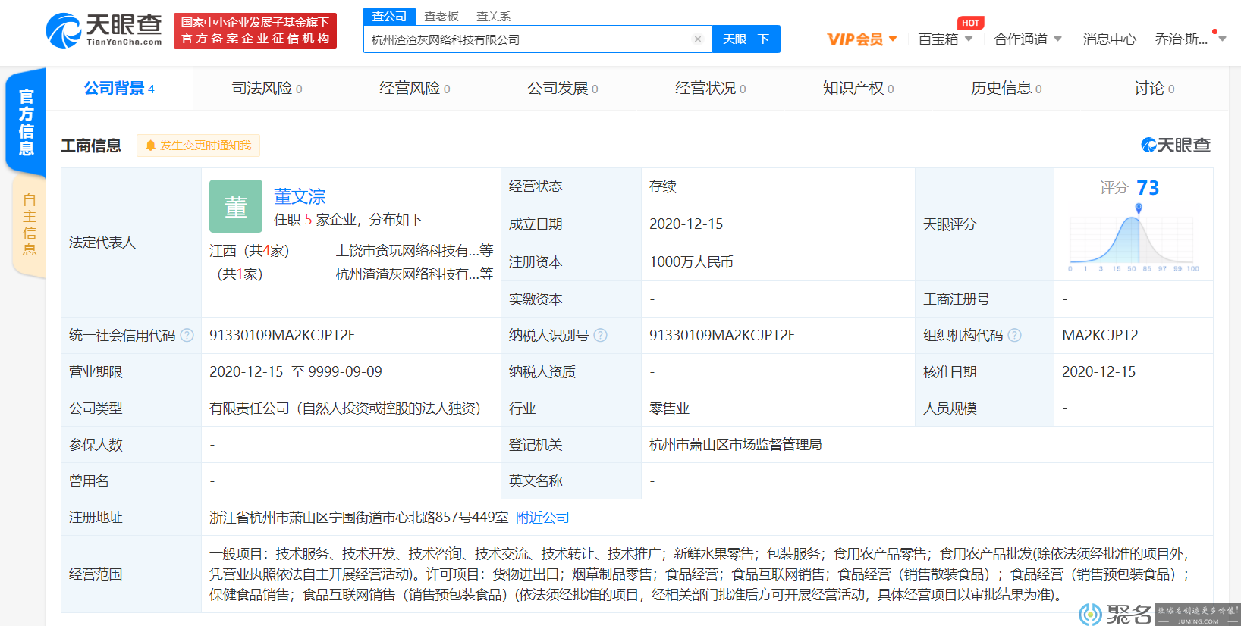Screen dimensions: 1241x626
Task: Select the 知识产权 tab
Action: coord(859,89)
